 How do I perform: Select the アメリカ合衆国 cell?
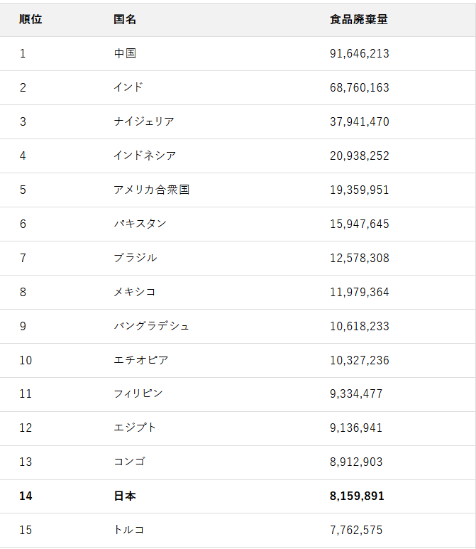[x=152, y=190]
